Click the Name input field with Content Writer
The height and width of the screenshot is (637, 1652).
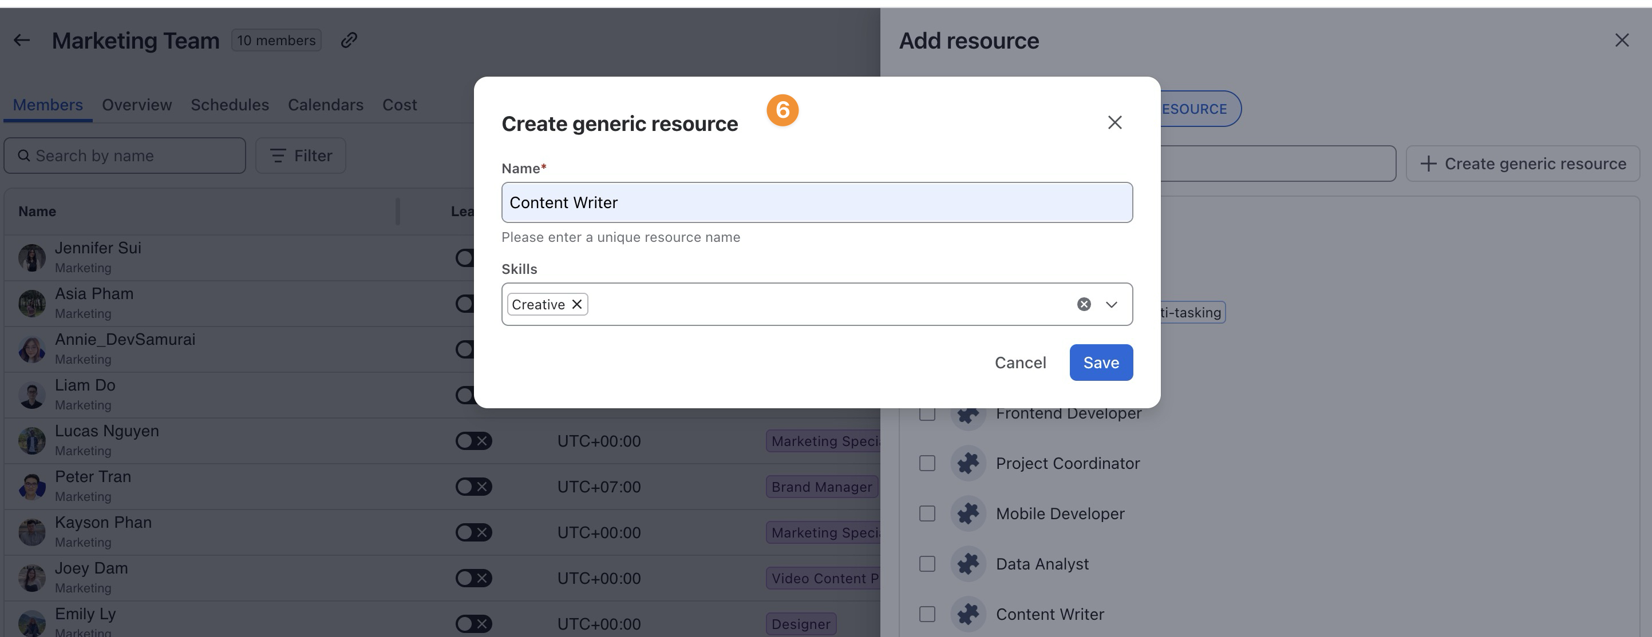pyautogui.click(x=817, y=202)
